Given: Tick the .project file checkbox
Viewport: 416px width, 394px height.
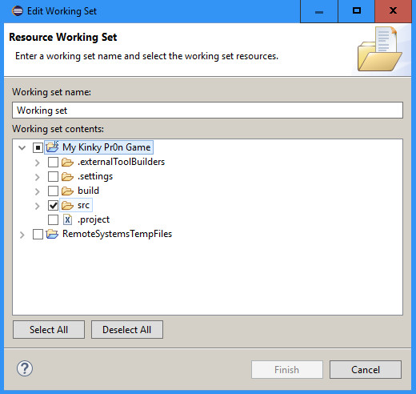Looking at the screenshot, I should pyautogui.click(x=53, y=219).
